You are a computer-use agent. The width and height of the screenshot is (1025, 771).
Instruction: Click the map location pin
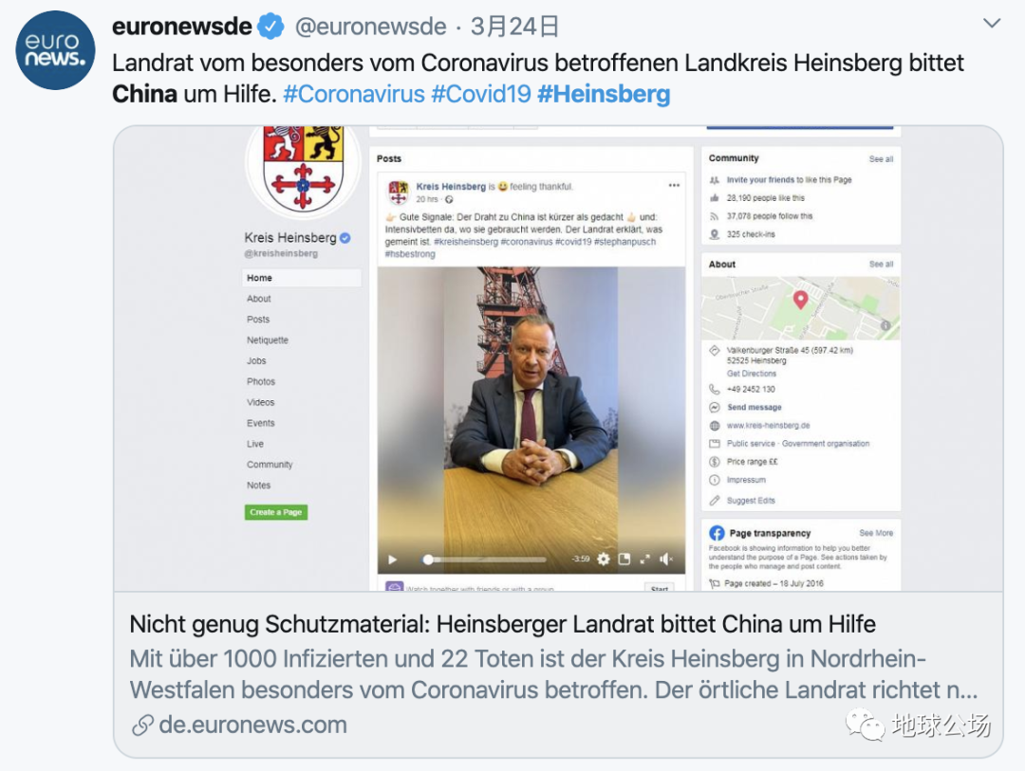(x=800, y=300)
